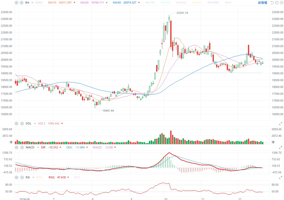Click the undo/reset arrow icon
The height and width of the screenshot is (200, 284).
pyautogui.click(x=272, y=3)
